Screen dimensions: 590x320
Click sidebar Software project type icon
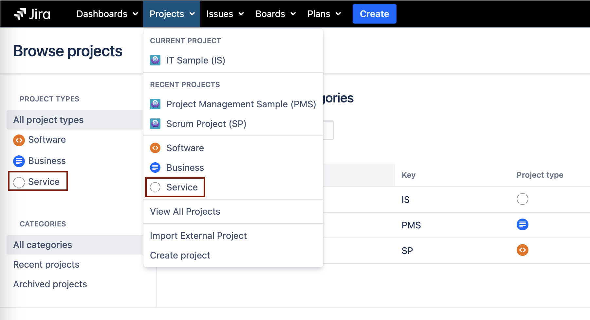click(19, 140)
